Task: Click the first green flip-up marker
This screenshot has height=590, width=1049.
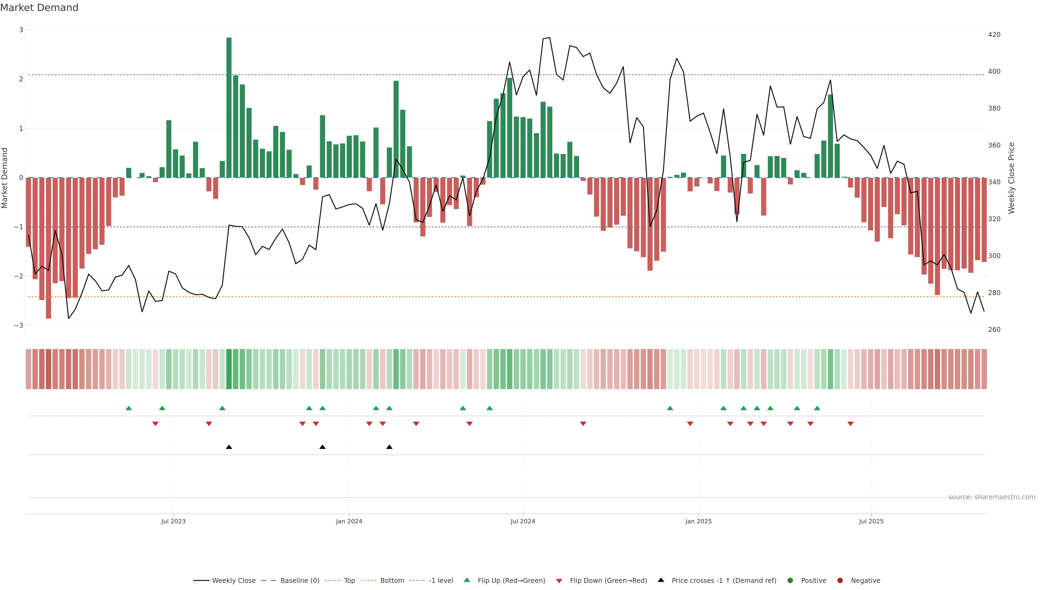Action: pos(129,408)
